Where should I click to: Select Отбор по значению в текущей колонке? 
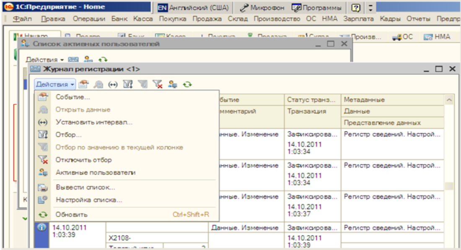tap(127, 147)
